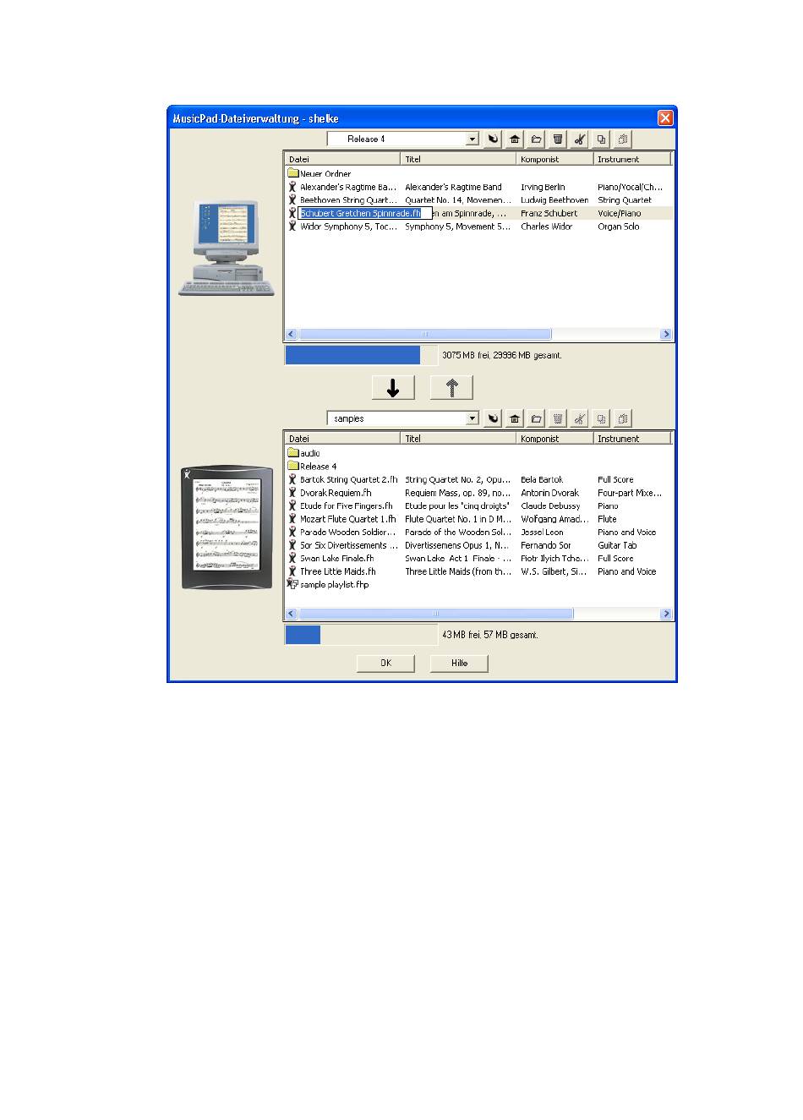Click title cell Requiem Mass, op. 89
Image resolution: width=803 pixels, height=1120 pixels.
[x=458, y=492]
